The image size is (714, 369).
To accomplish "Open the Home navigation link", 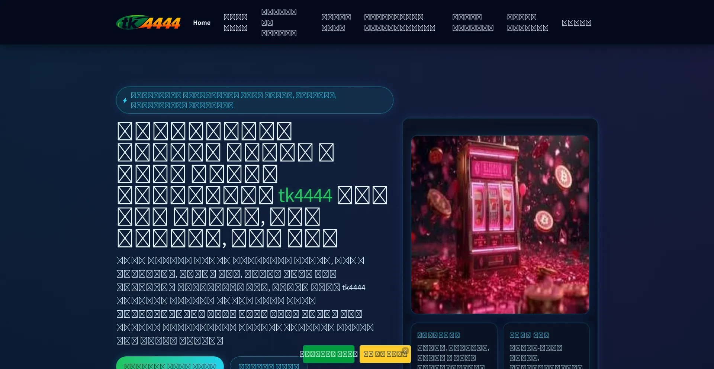I will [202, 23].
